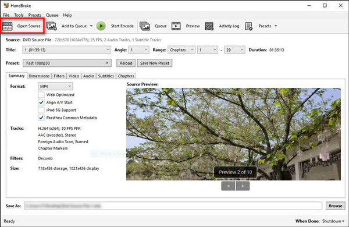
Task: Open the Help menu
Action: click(x=67, y=15)
